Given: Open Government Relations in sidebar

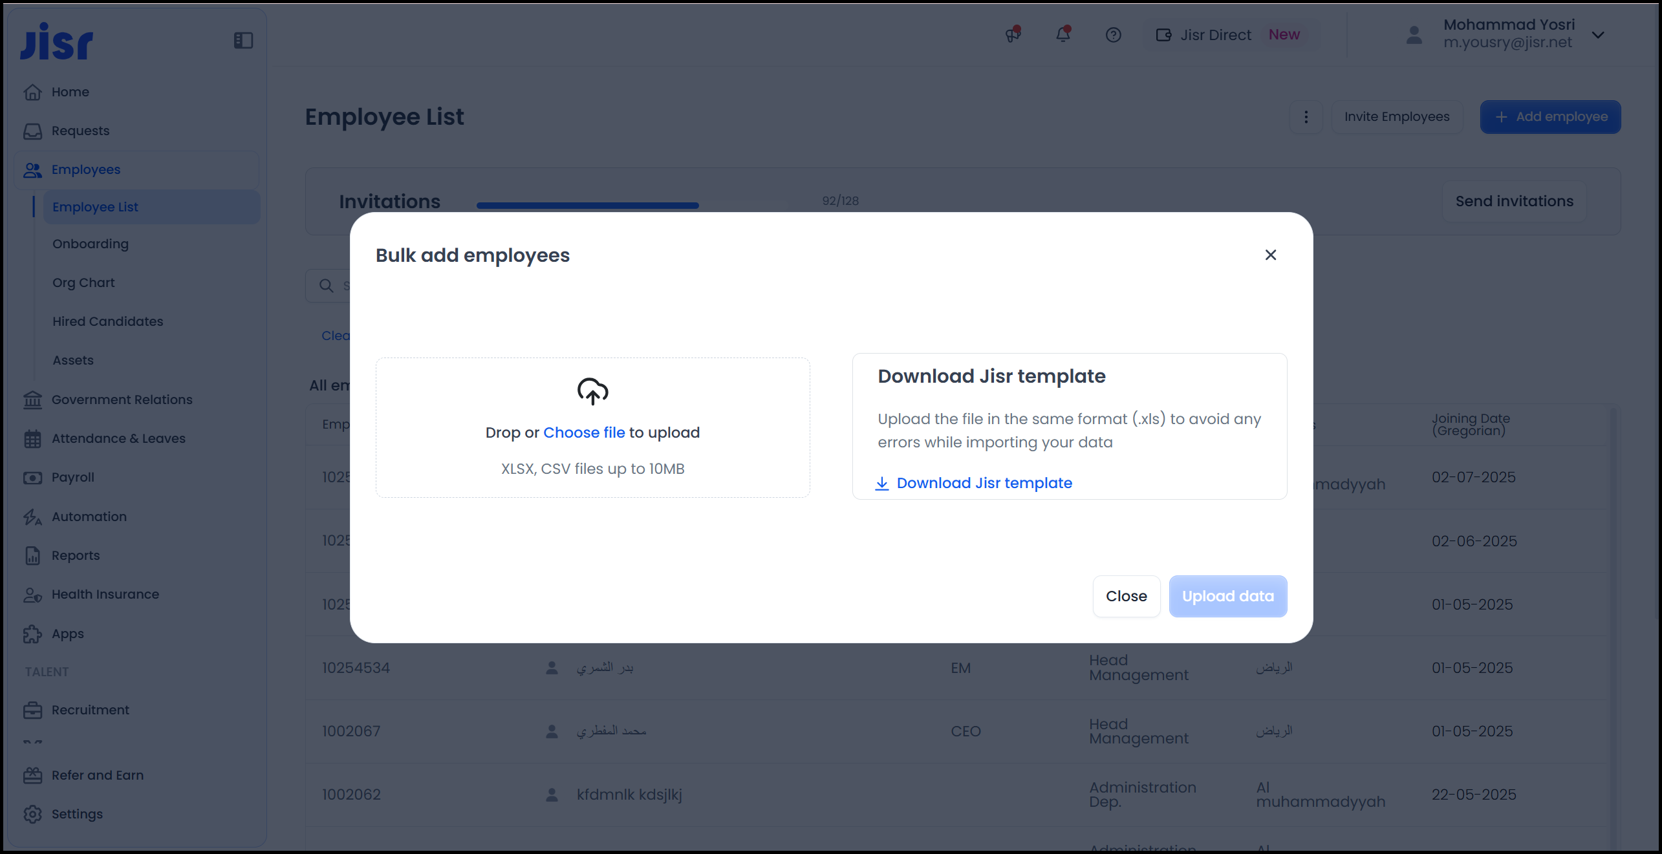Looking at the screenshot, I should point(122,400).
